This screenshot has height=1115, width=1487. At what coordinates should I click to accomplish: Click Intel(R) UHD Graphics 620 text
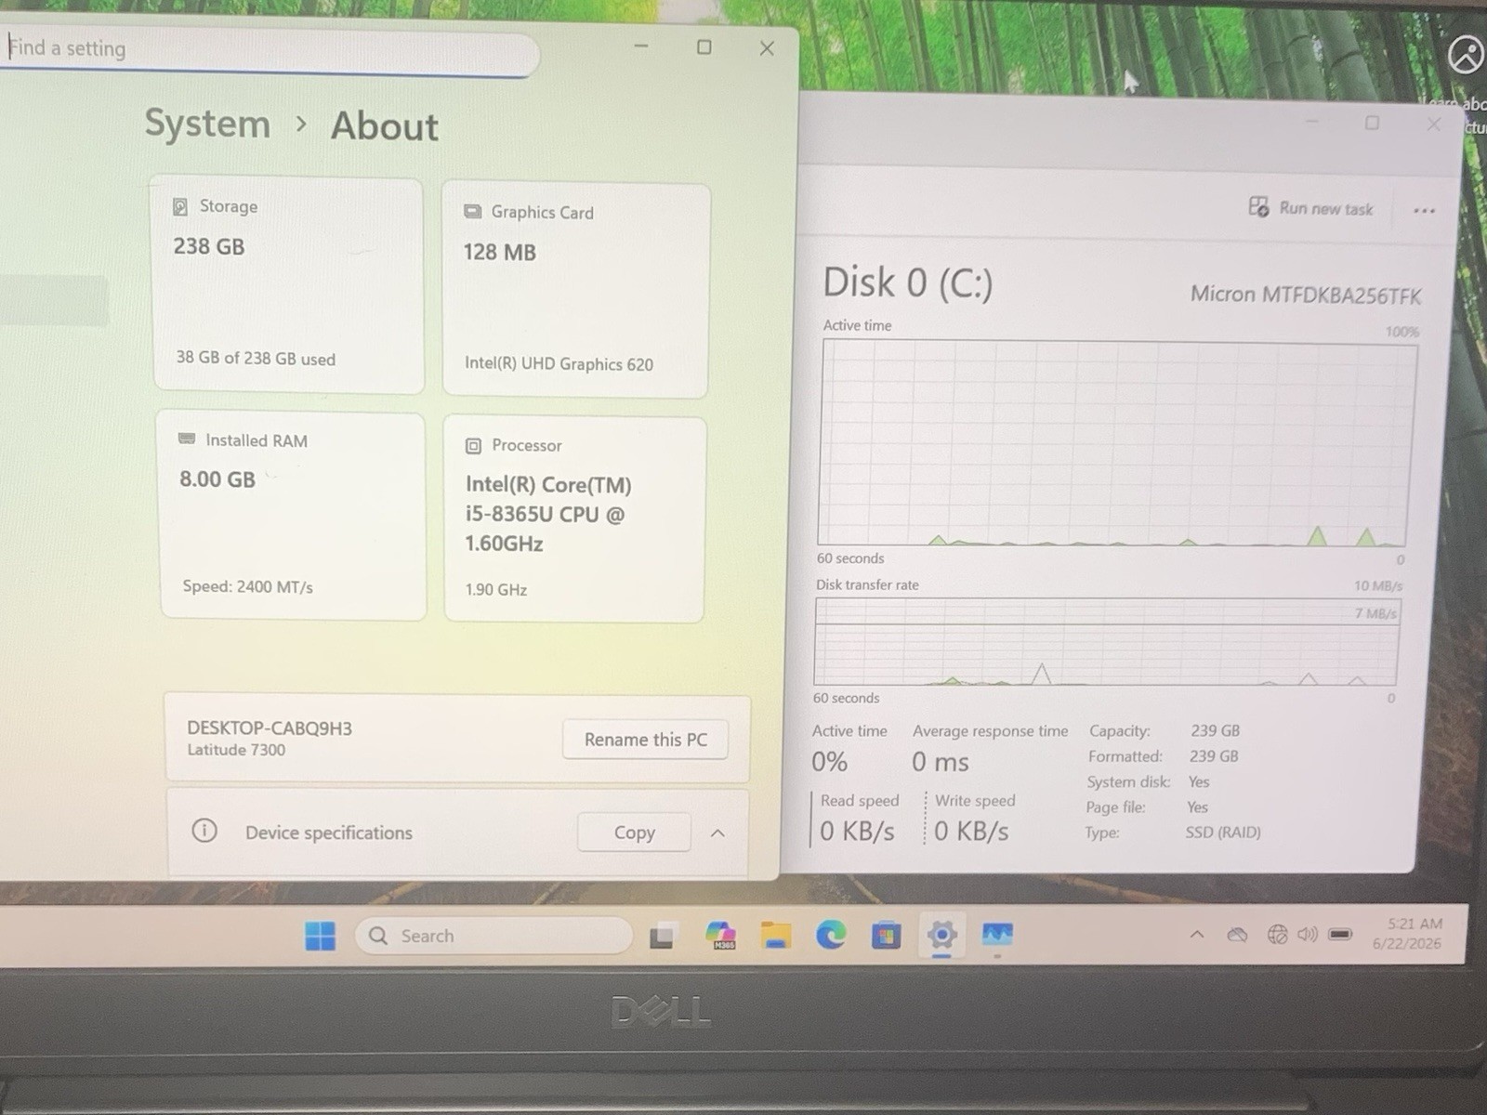pos(559,363)
